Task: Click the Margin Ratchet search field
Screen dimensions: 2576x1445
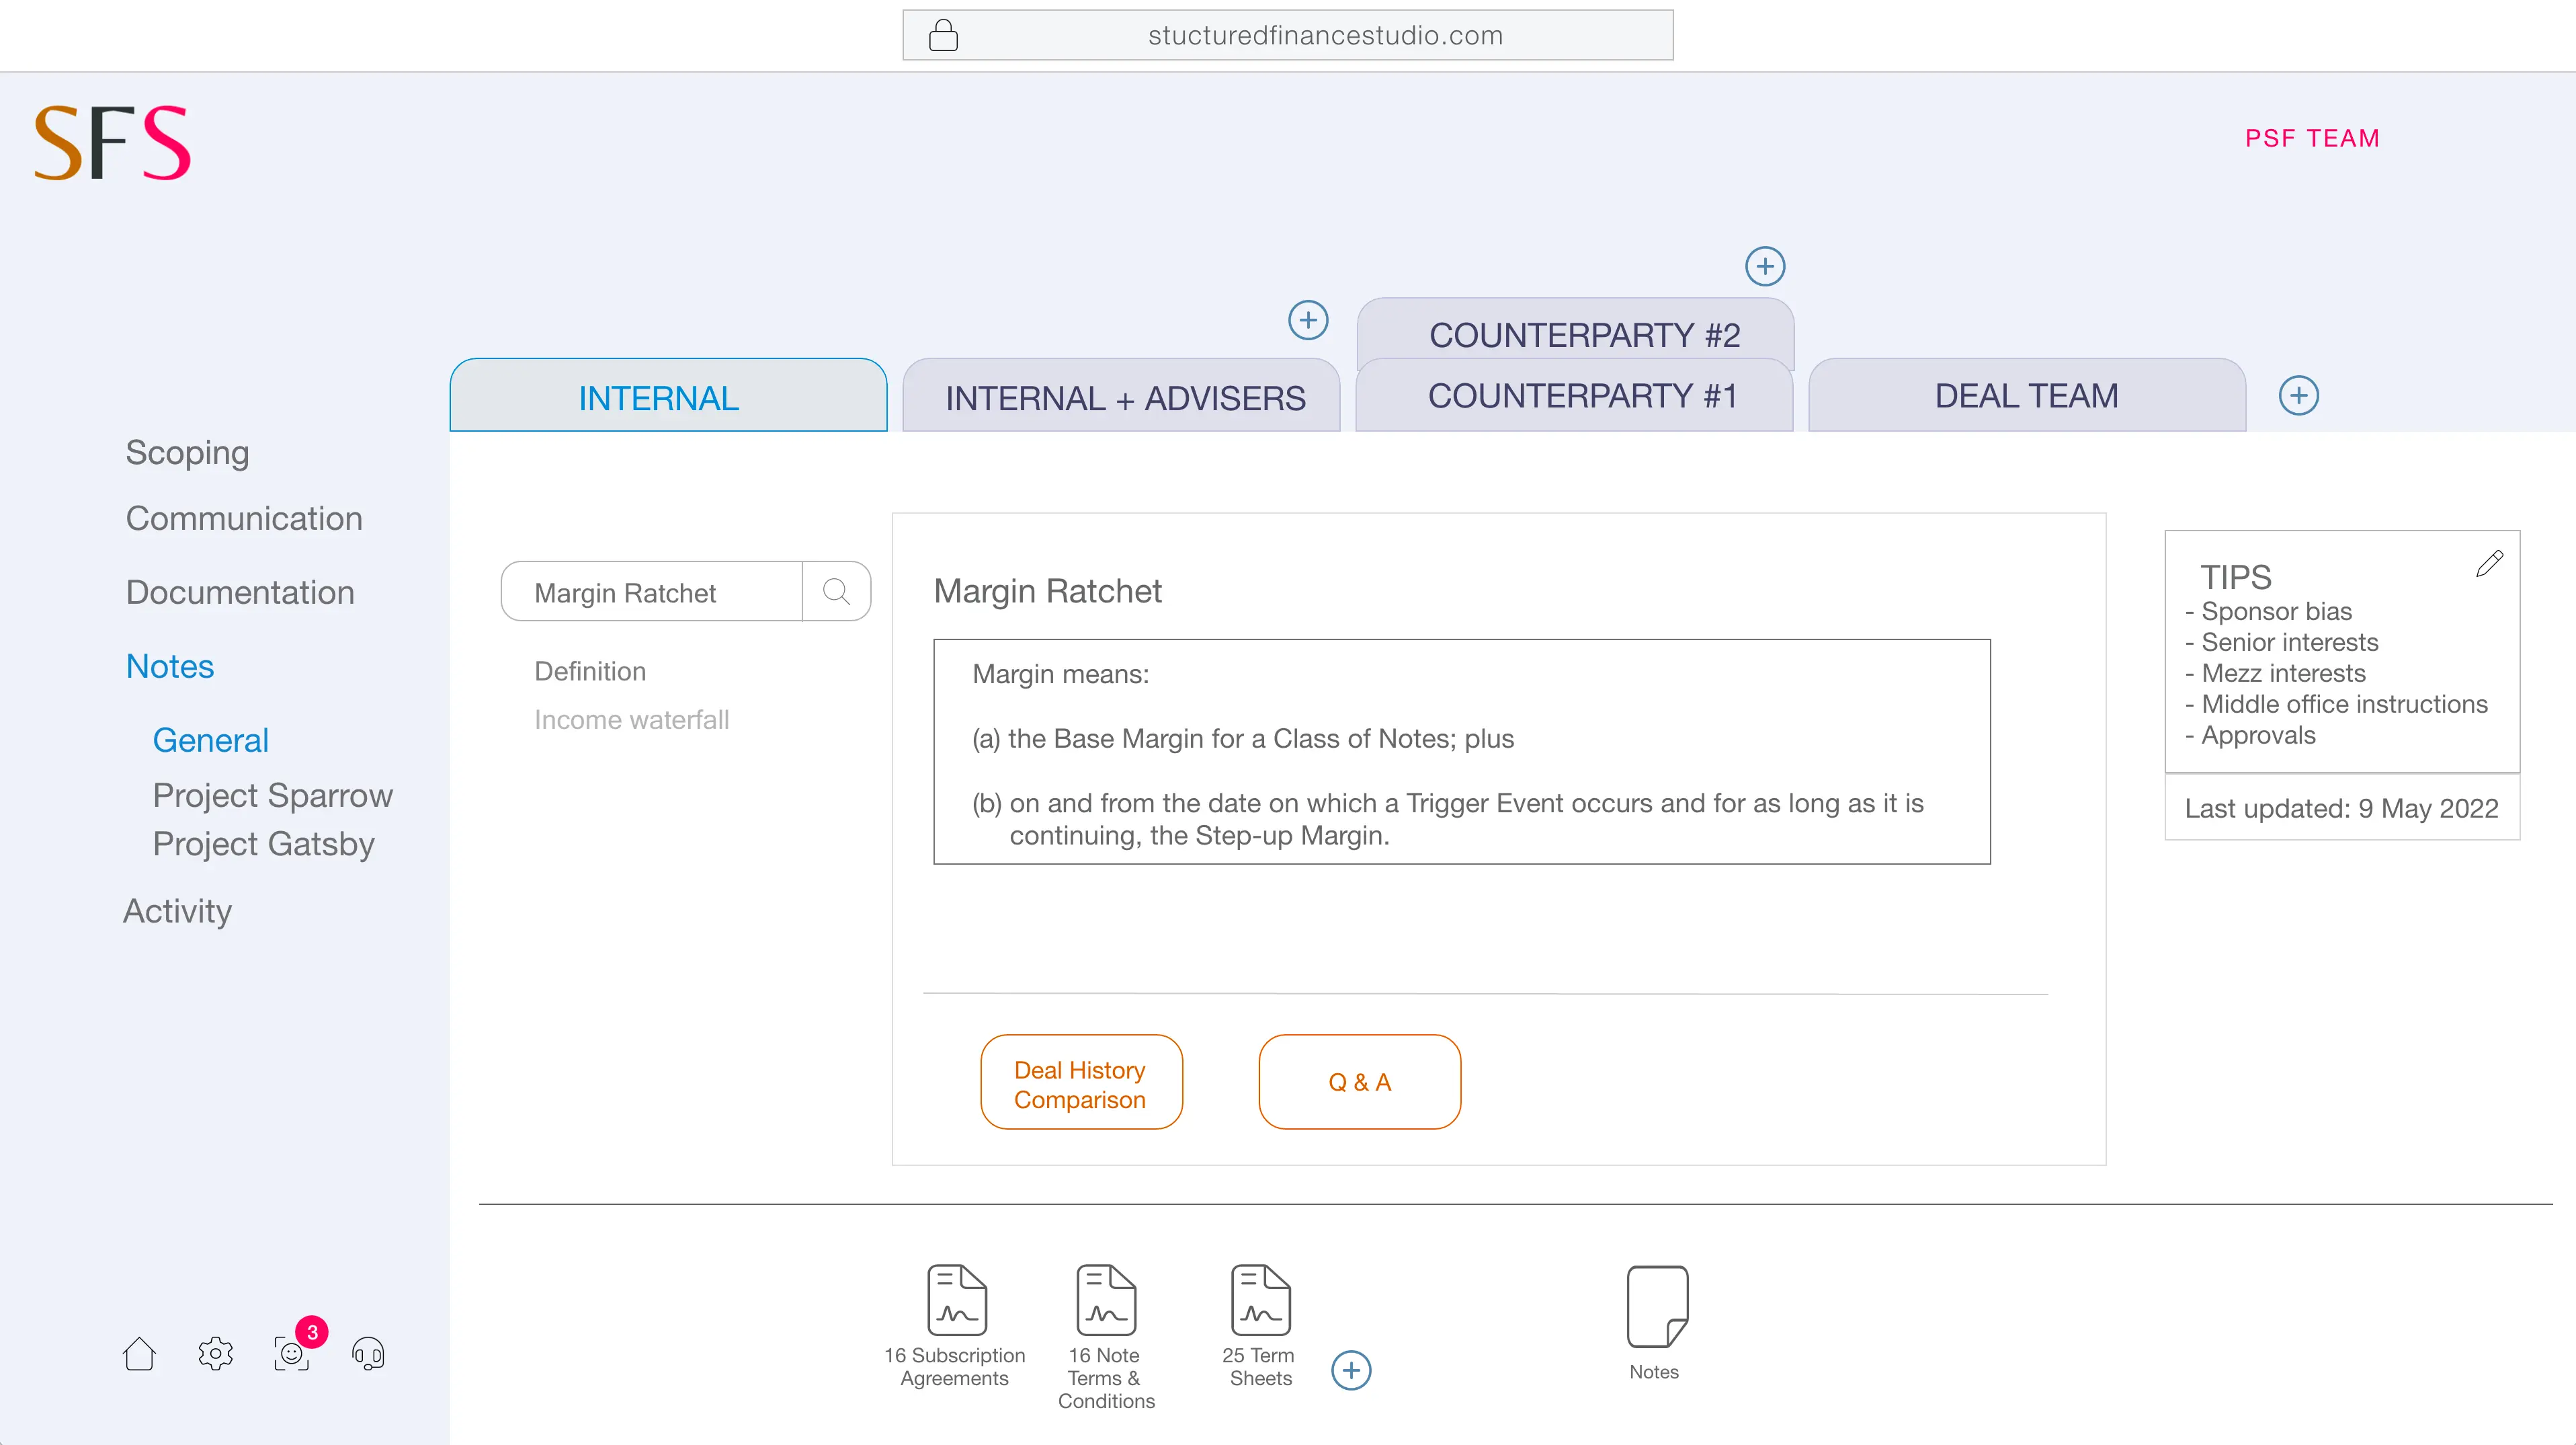Action: point(651,592)
